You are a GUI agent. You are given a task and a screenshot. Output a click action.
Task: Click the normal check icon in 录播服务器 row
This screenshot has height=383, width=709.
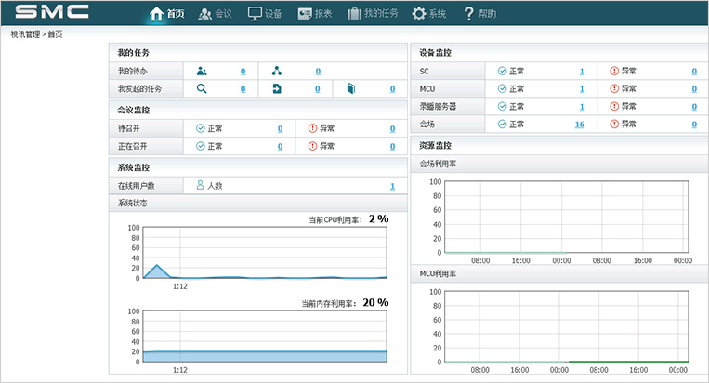click(x=502, y=106)
